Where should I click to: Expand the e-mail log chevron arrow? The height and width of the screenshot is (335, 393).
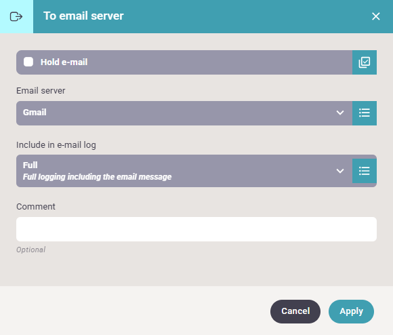340,171
